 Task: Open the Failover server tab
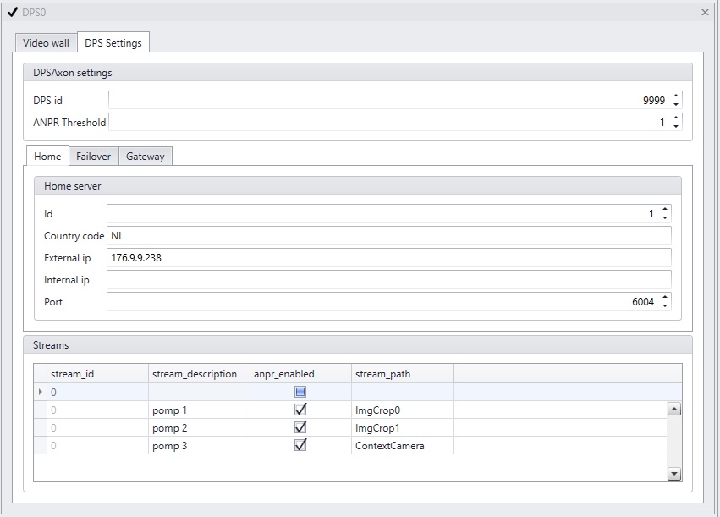pos(94,156)
